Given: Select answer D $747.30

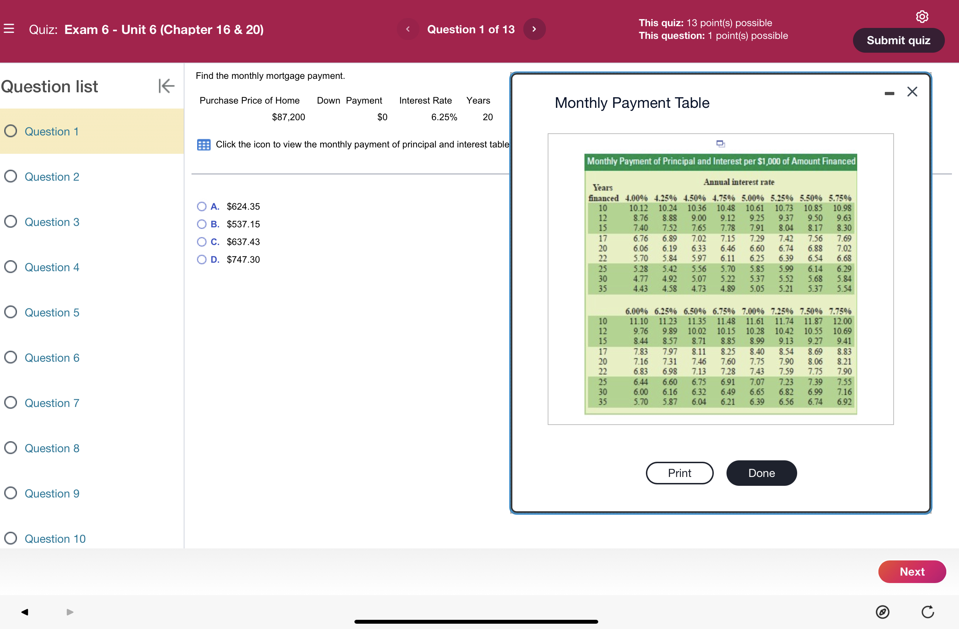Looking at the screenshot, I should click(201, 260).
